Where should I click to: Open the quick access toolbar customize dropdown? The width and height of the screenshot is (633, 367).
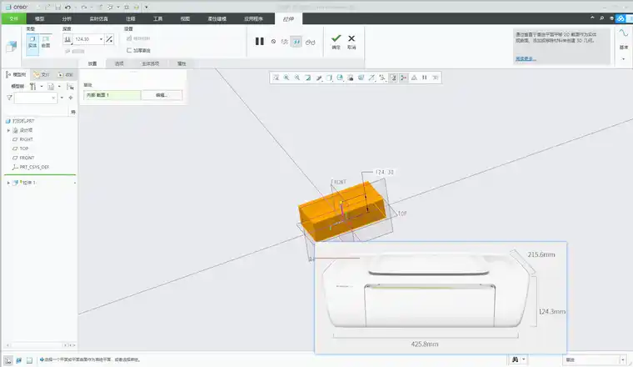[146, 7]
